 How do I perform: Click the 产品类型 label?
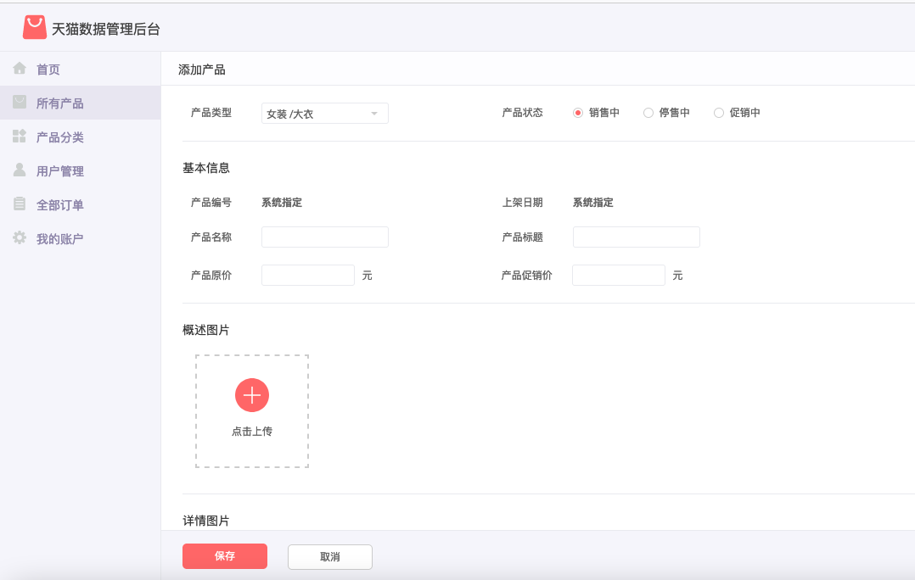(x=211, y=113)
